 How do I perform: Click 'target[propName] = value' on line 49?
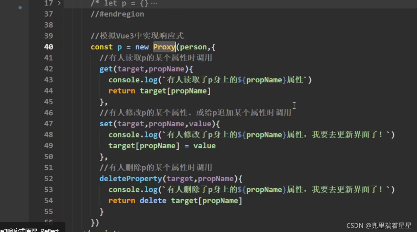[x=162, y=146]
